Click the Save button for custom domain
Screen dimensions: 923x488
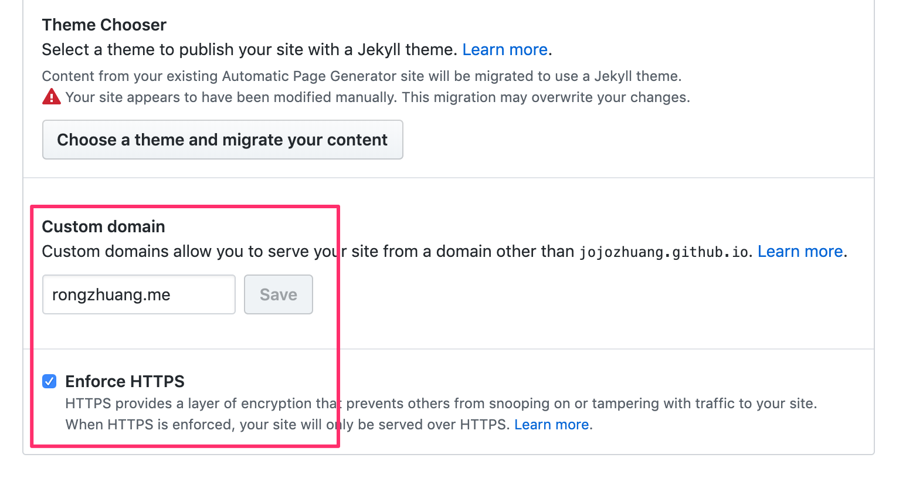tap(279, 294)
